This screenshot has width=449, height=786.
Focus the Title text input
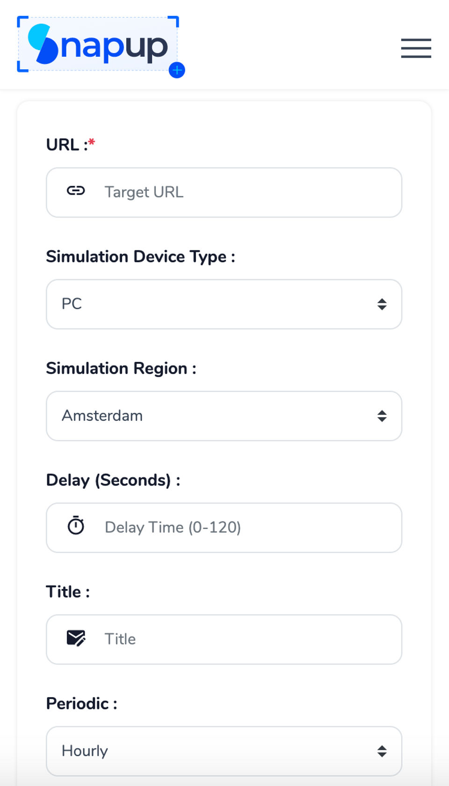(x=243, y=639)
